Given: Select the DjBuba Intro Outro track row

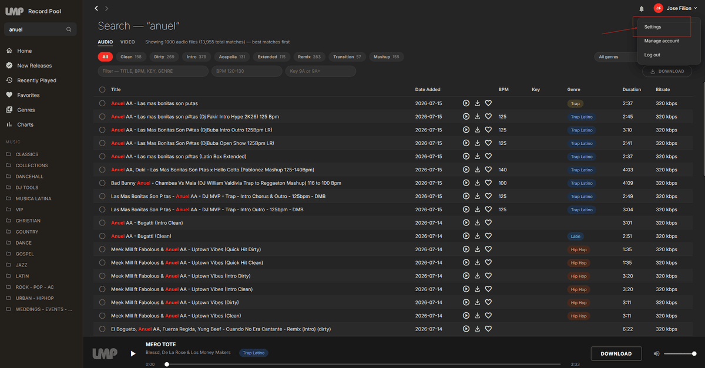Looking at the screenshot, I should [x=102, y=130].
